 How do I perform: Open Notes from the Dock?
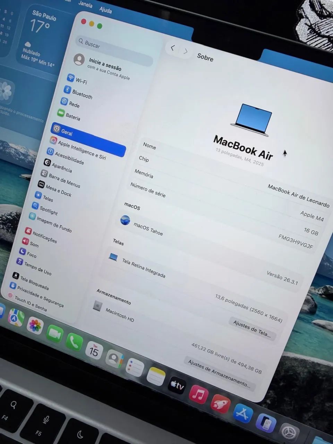pos(156,377)
